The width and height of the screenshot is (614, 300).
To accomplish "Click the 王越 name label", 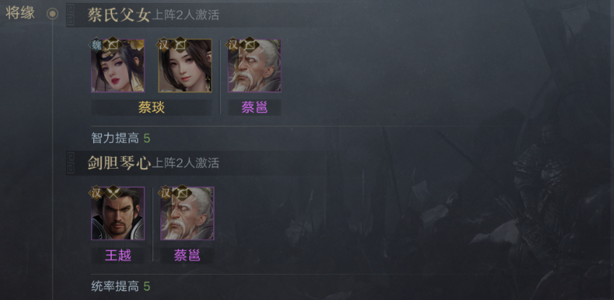I will (118, 255).
